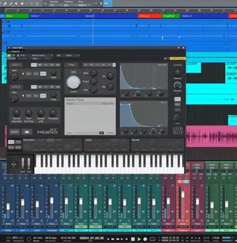Select the Listen (speaker) tool
237x243 pixels.
[22, 3]
